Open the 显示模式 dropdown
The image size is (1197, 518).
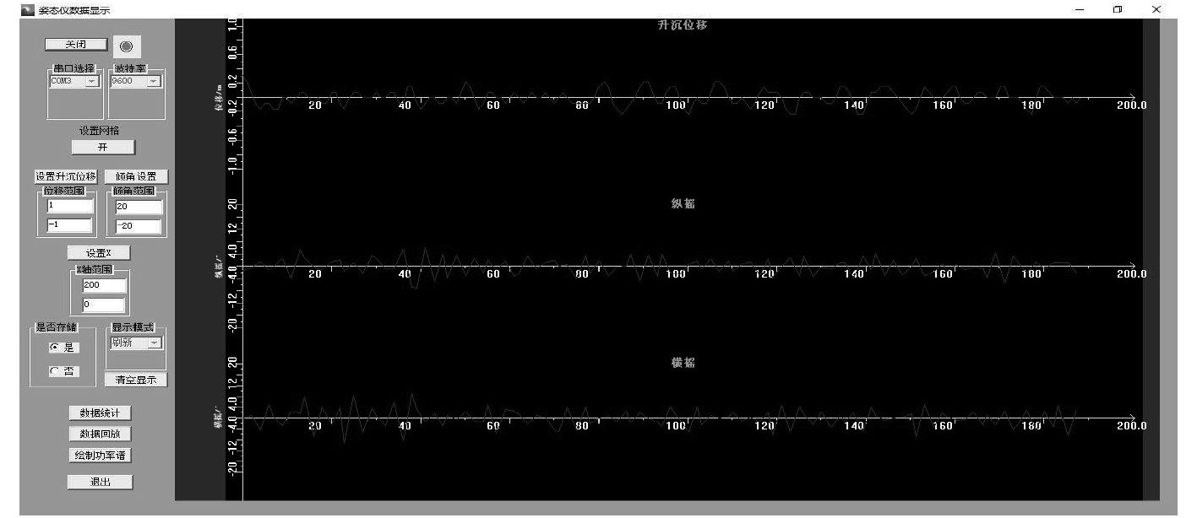tap(135, 343)
